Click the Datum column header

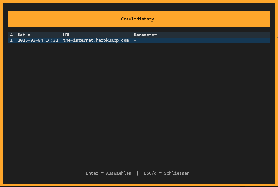point(24,35)
